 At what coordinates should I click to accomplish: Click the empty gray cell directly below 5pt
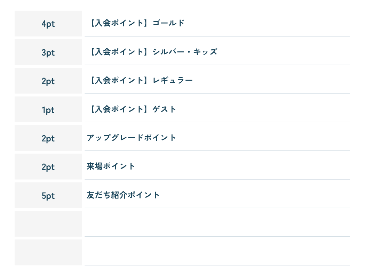pyautogui.click(x=48, y=224)
